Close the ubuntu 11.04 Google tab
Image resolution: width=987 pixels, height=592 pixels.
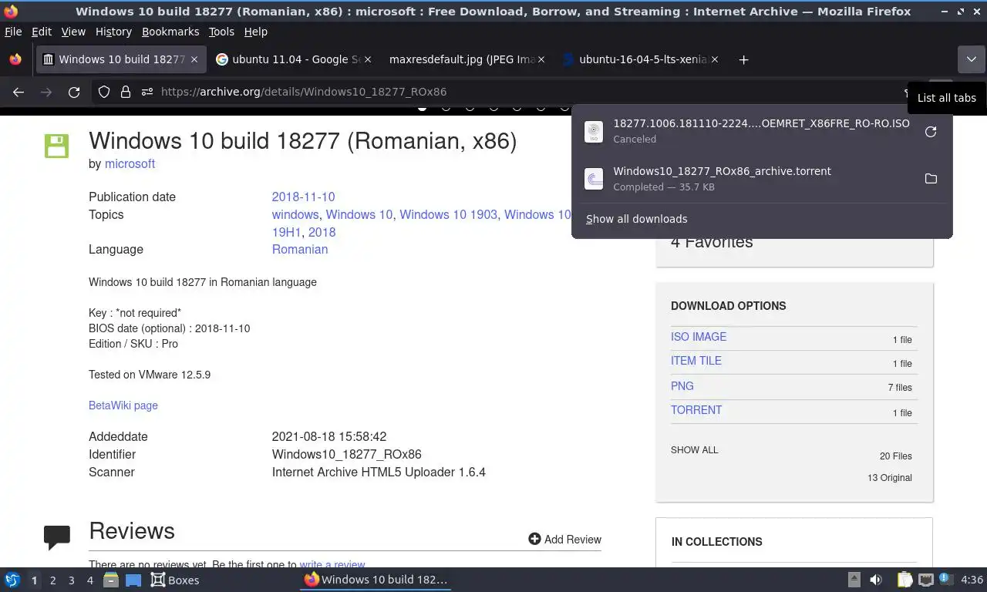[x=368, y=59]
